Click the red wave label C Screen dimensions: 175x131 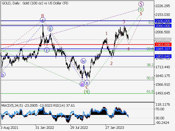click(87, 87)
